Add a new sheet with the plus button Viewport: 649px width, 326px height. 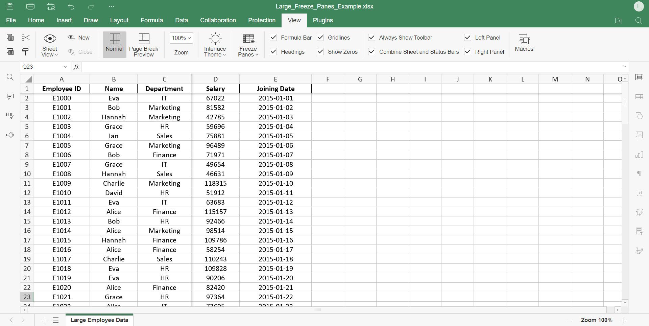pos(44,320)
